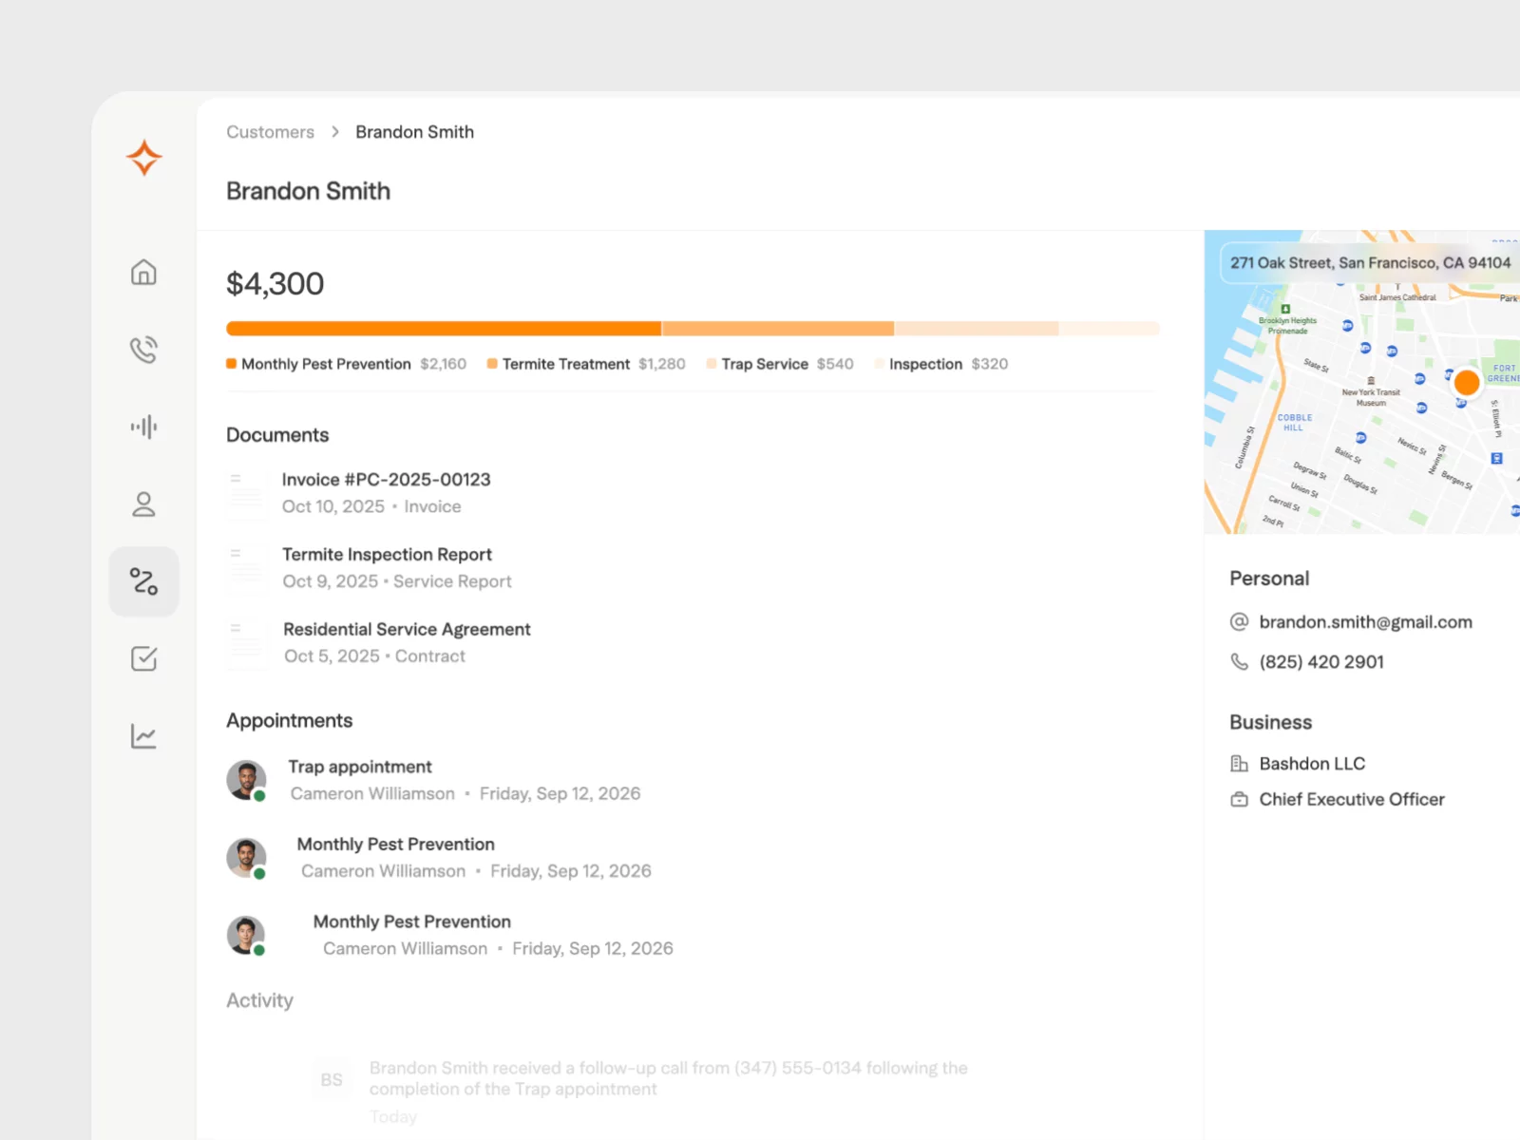Go back to Customers breadcrumb
The height and width of the screenshot is (1140, 1520).
(x=270, y=132)
